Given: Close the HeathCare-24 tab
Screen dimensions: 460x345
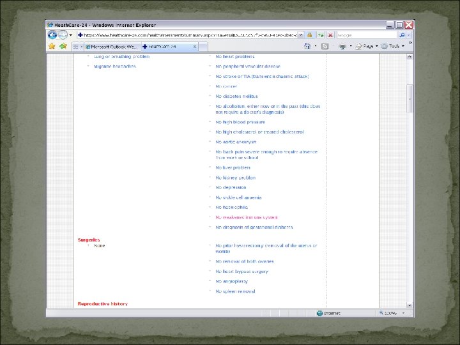Looking at the screenshot, I should pos(194,47).
